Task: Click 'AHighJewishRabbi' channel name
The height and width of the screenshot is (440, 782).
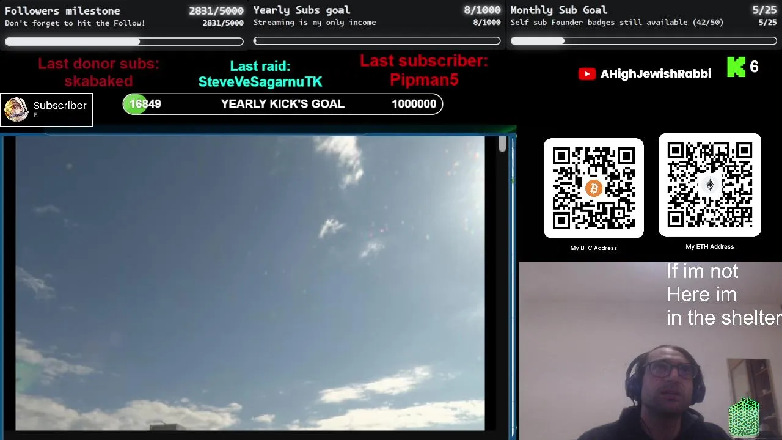Action: click(656, 74)
